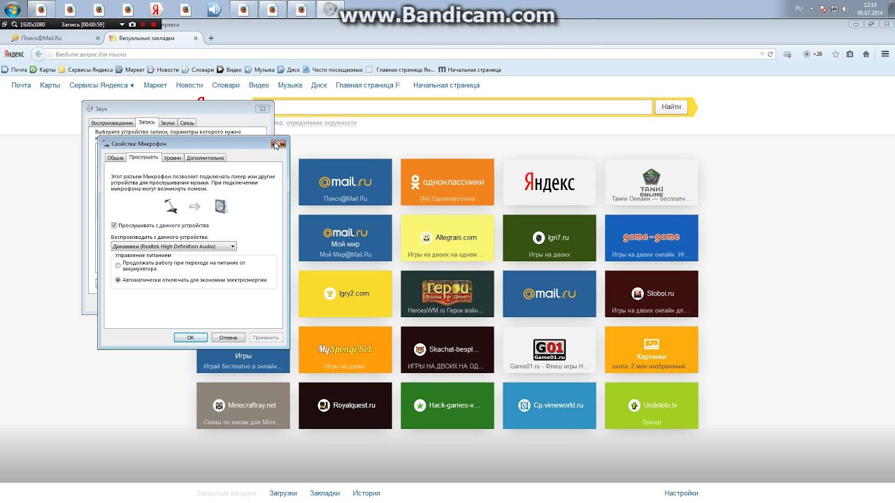Open a new tab with plus button

211,38
